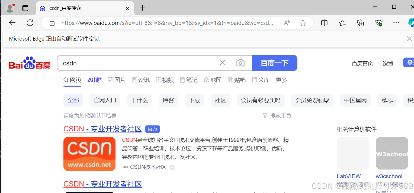The image size is (414, 193).
Task: Switch to the 资讯 tab
Action: tap(141, 80)
